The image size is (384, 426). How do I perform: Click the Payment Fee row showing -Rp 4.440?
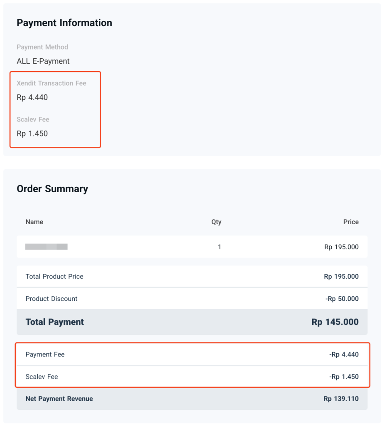point(192,354)
